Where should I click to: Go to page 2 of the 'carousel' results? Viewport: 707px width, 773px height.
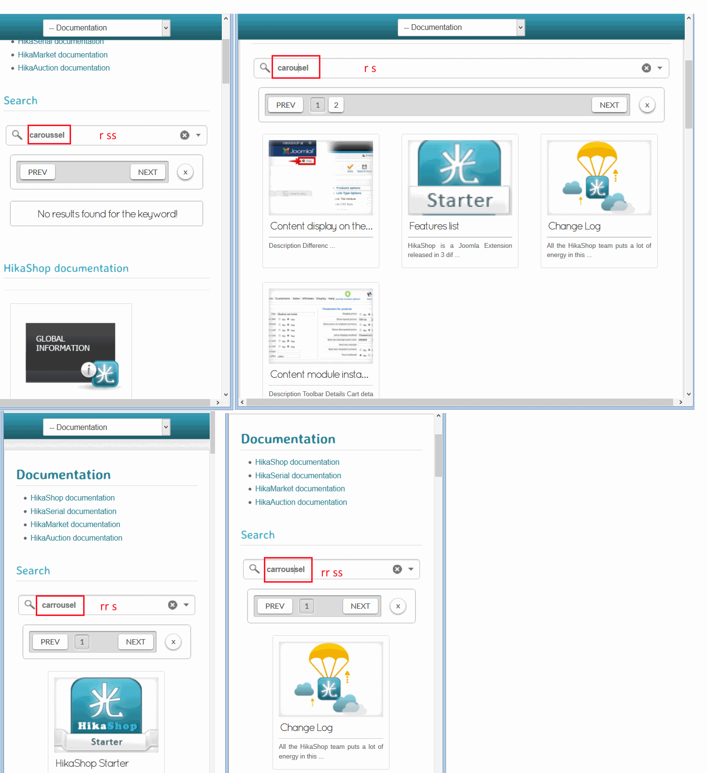pos(336,105)
